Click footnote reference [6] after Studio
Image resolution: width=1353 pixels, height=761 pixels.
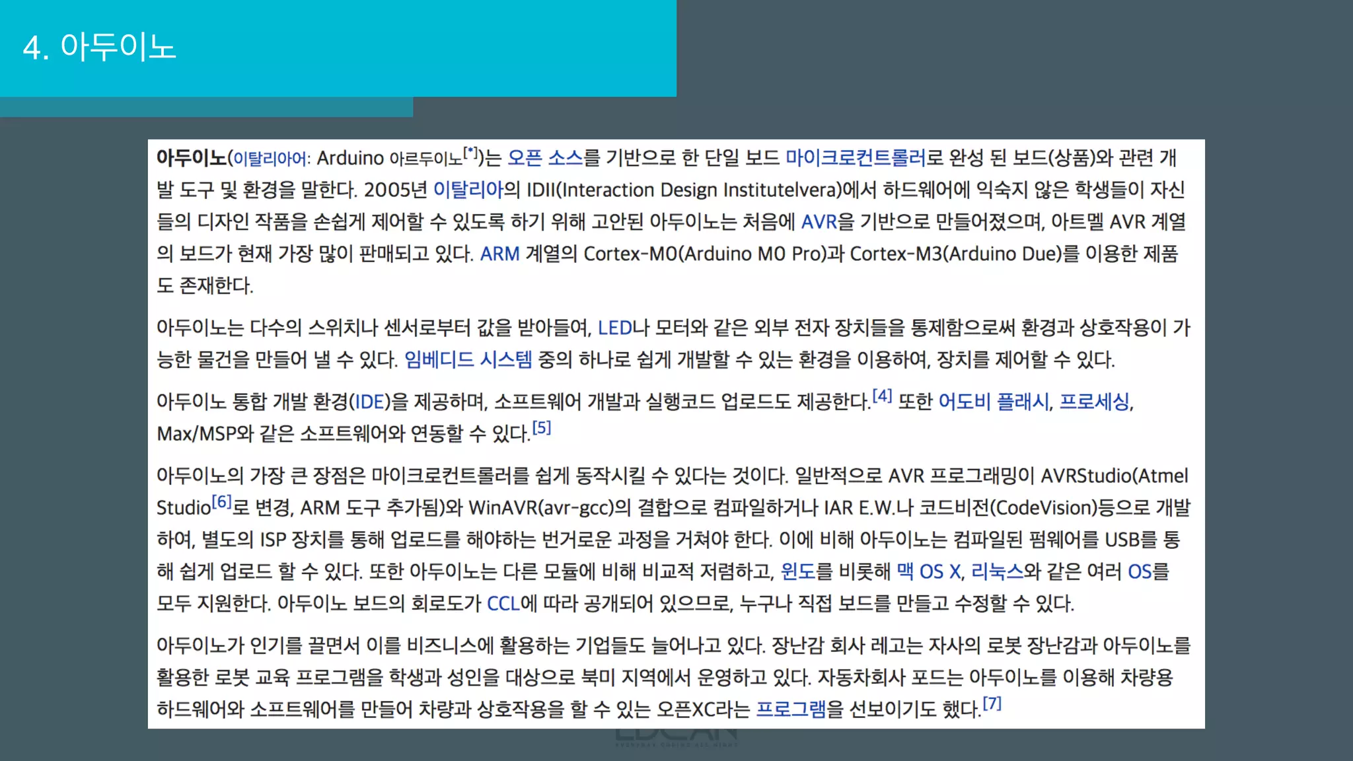[x=222, y=501]
